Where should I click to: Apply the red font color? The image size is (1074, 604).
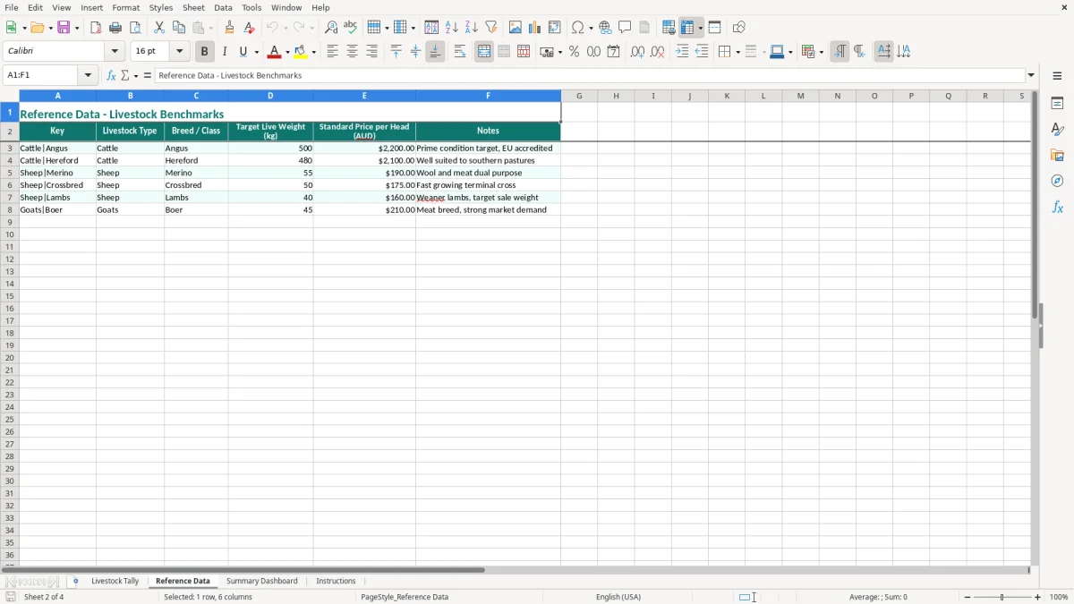(274, 52)
